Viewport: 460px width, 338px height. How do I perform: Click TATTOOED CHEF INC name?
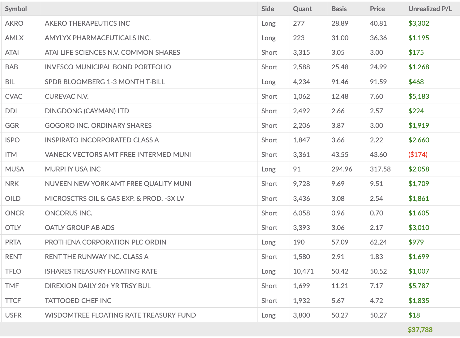[x=78, y=301]
